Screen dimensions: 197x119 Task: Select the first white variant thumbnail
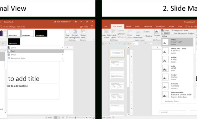[14, 33]
